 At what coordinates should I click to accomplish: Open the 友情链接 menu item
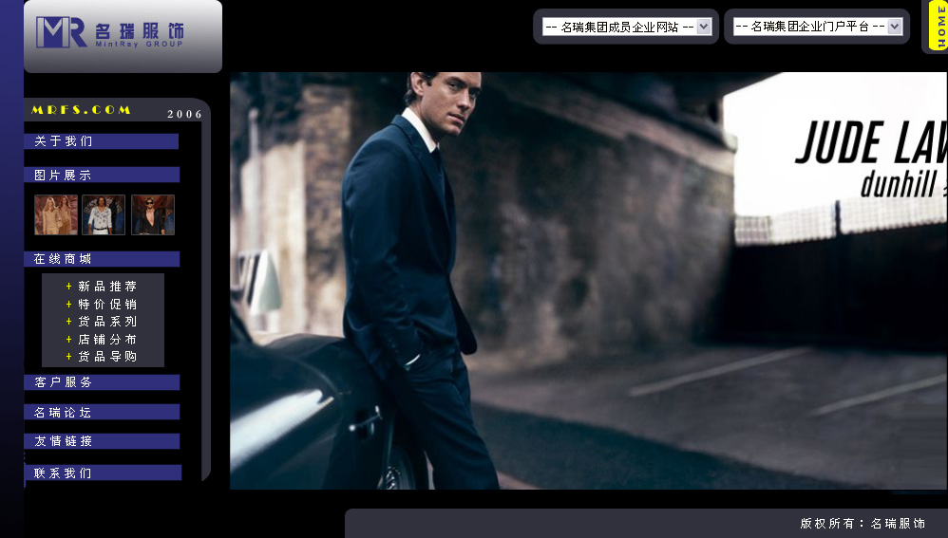tap(102, 441)
